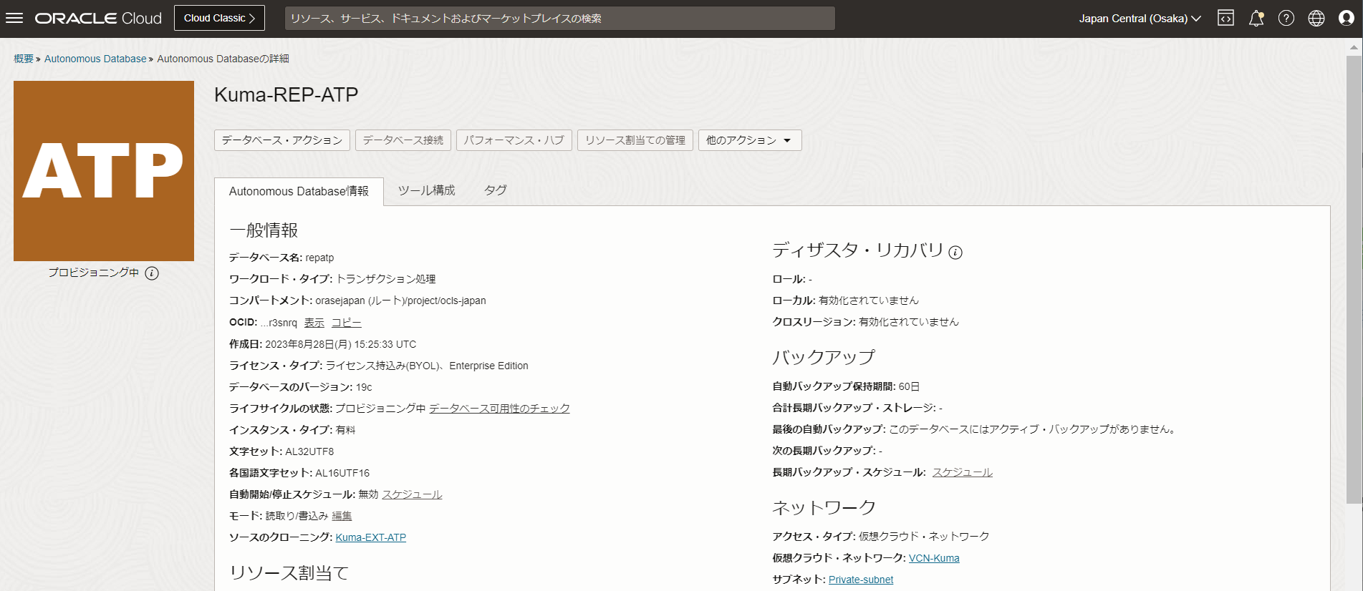Switch to the ツール構成 tab
The image size is (1363, 591).
pyautogui.click(x=427, y=190)
